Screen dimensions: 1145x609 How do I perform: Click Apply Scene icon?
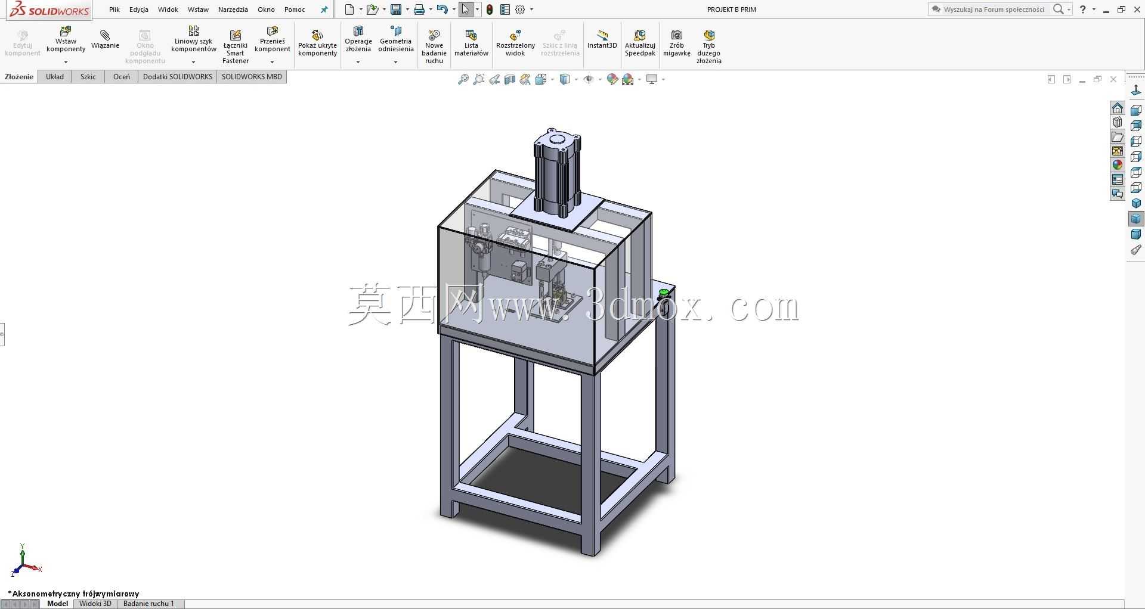tap(627, 79)
